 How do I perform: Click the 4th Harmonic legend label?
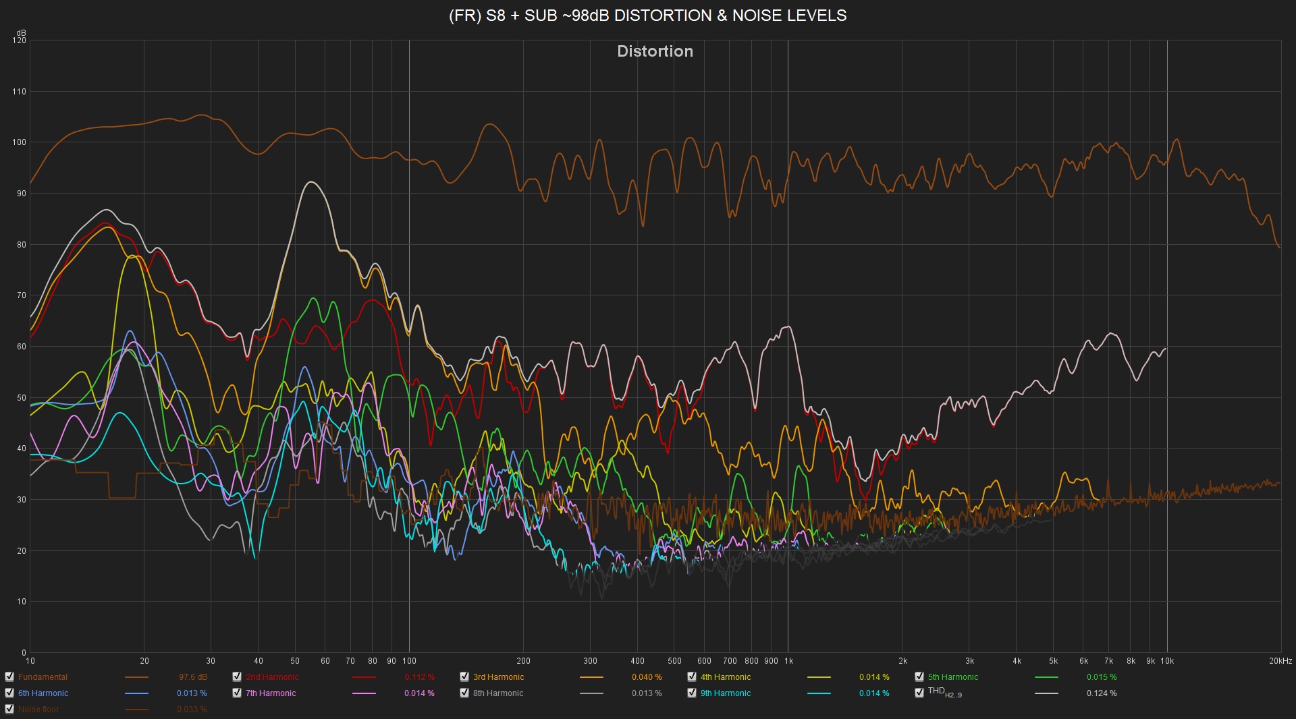pos(726,677)
